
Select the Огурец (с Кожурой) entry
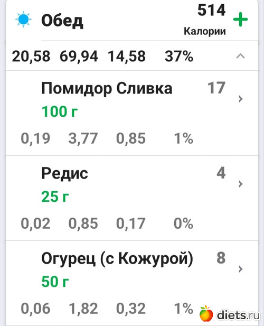tap(132, 283)
